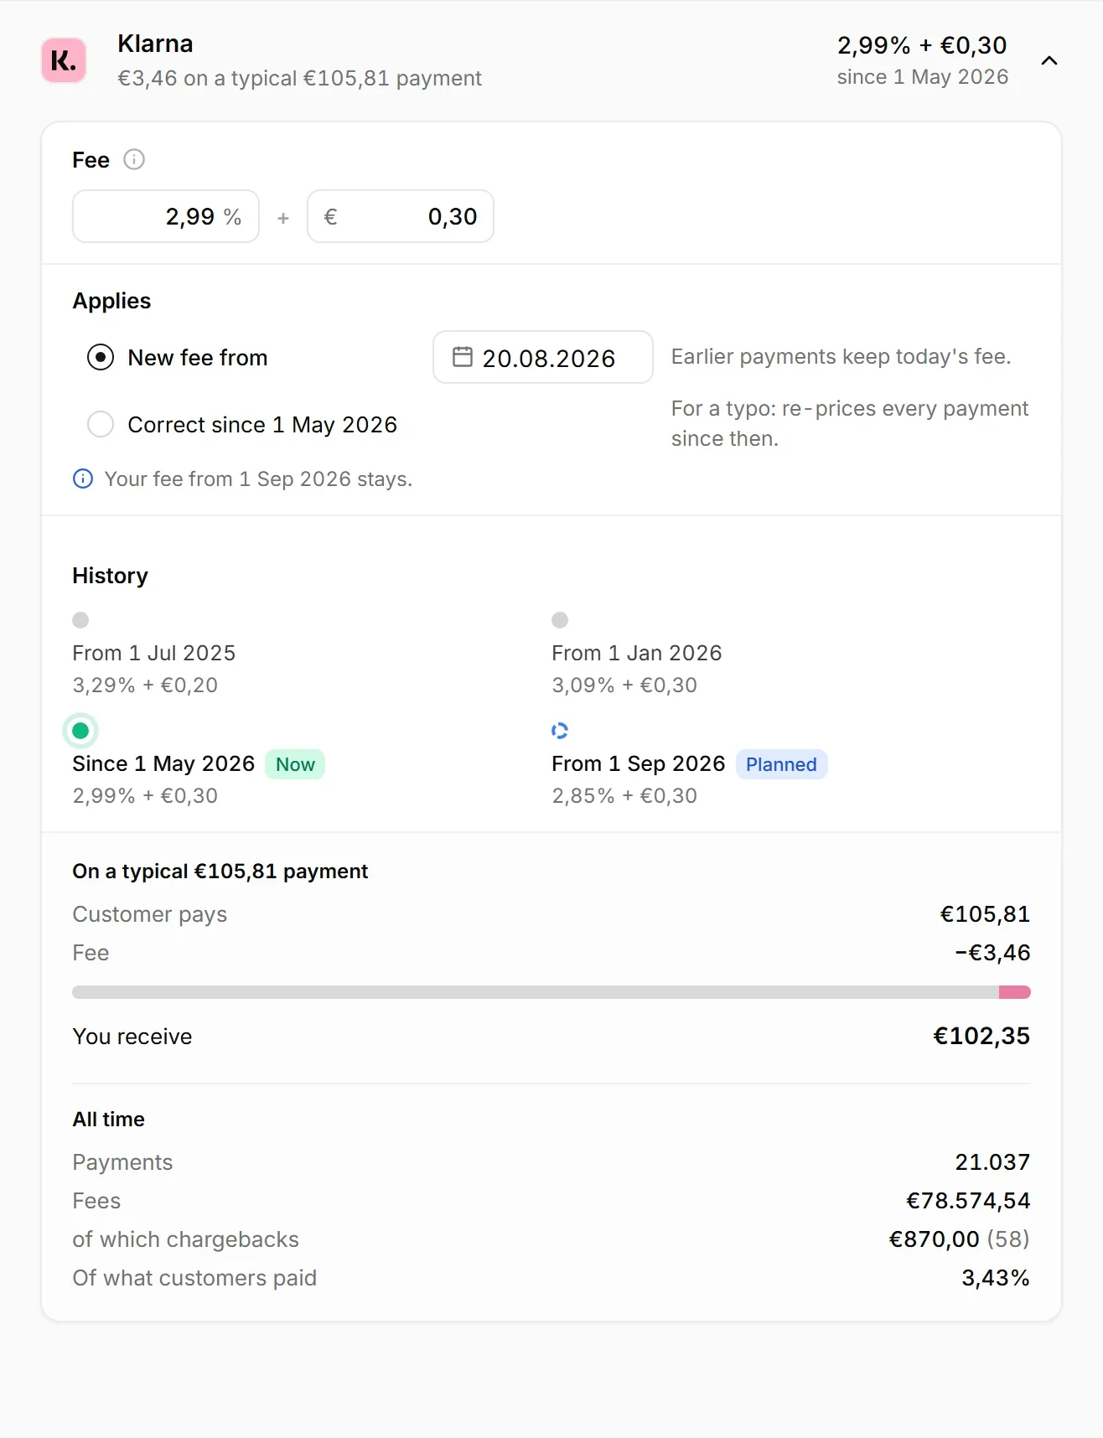Click the Customer pays value €105,81
The height and width of the screenshot is (1438, 1103).
click(x=985, y=913)
